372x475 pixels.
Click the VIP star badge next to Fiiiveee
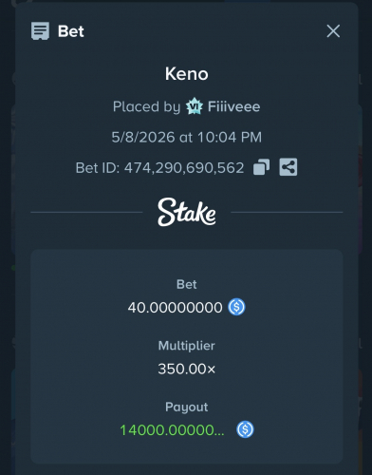click(x=194, y=106)
